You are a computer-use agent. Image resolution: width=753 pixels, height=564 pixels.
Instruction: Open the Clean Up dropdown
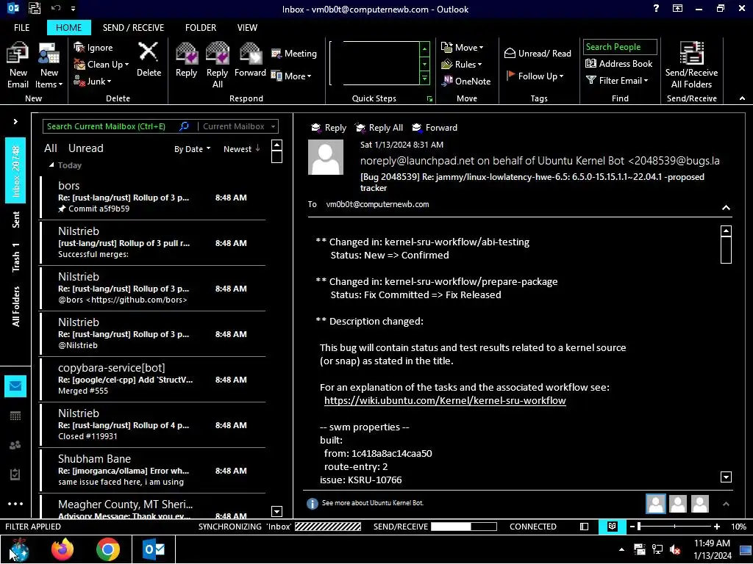pyautogui.click(x=101, y=65)
